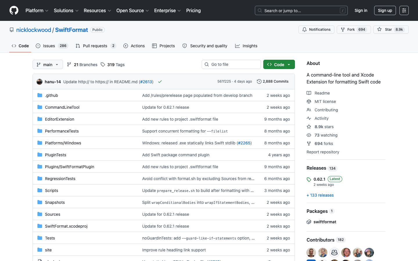The width and height of the screenshot is (418, 261).
Task: Open pull request #2613 link
Action: coord(146,82)
